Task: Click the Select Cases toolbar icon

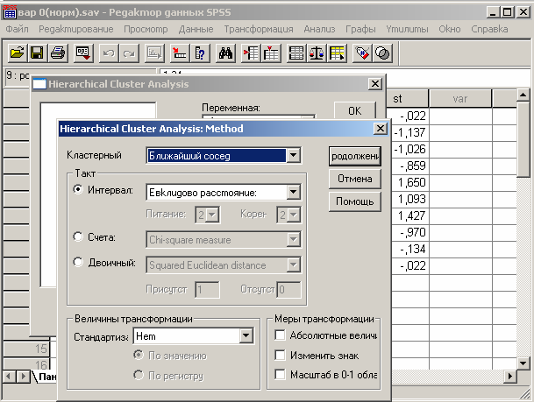Action: click(338, 53)
